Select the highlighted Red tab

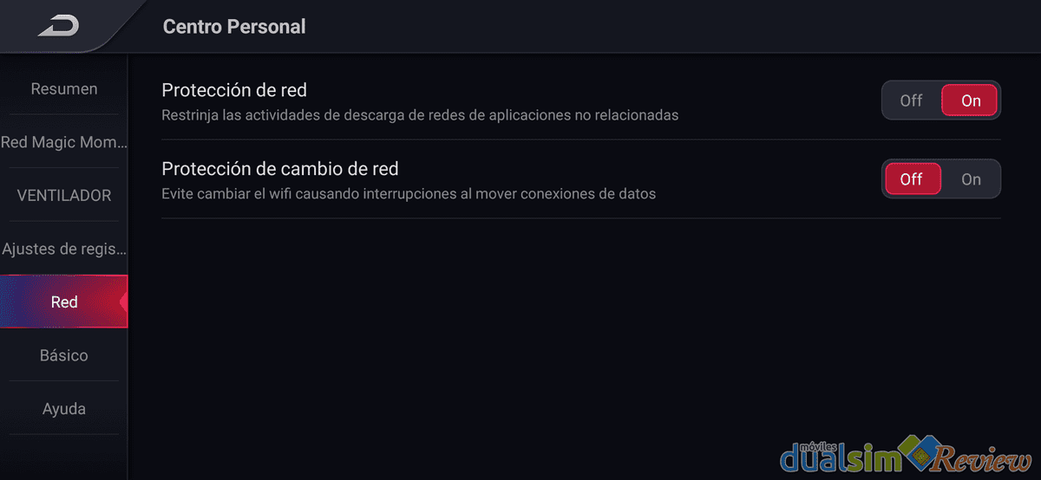tap(64, 302)
